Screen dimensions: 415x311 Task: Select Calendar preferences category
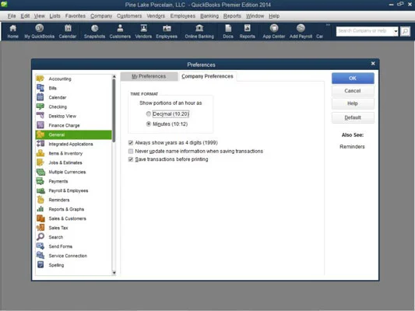click(73, 97)
